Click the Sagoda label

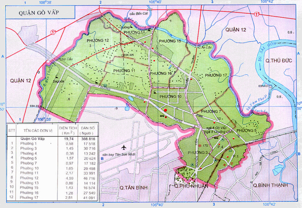[58, 81]
